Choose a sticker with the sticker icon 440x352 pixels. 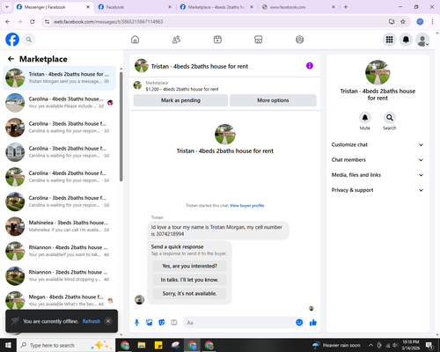pyautogui.click(x=162, y=323)
